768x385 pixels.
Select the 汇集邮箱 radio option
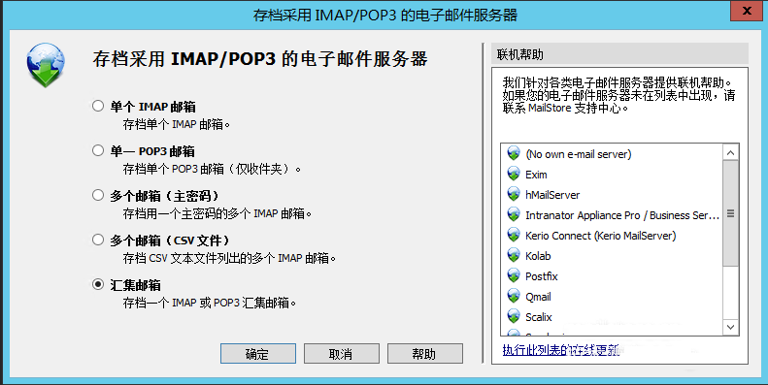click(x=98, y=285)
